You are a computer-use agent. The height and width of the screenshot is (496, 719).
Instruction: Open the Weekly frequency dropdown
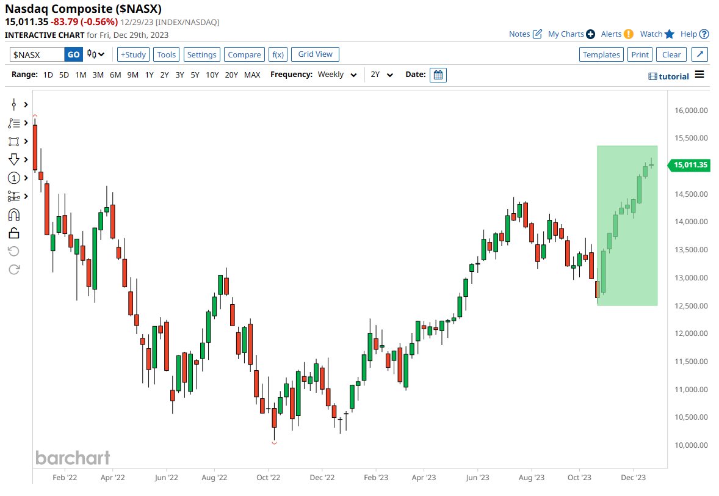[337, 75]
